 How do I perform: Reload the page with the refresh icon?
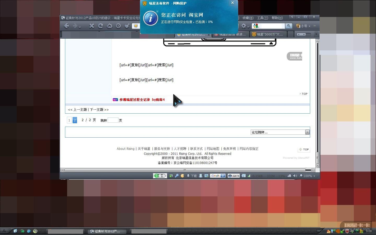pyautogui.click(x=101, y=26)
